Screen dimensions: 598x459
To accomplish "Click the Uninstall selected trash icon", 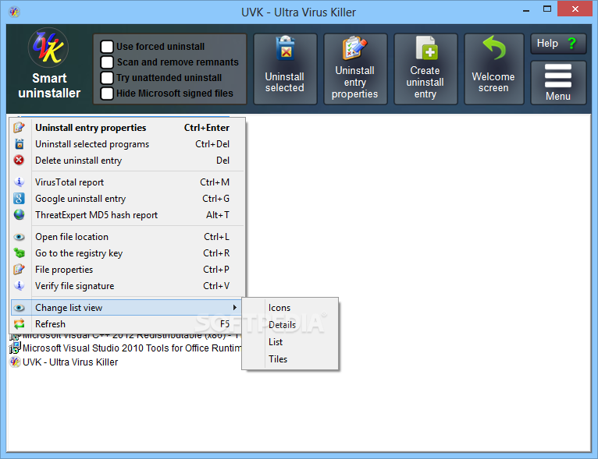I will tap(285, 48).
